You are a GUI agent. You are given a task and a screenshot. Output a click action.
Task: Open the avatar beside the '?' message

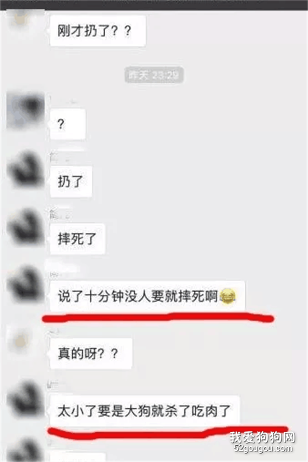(26, 110)
